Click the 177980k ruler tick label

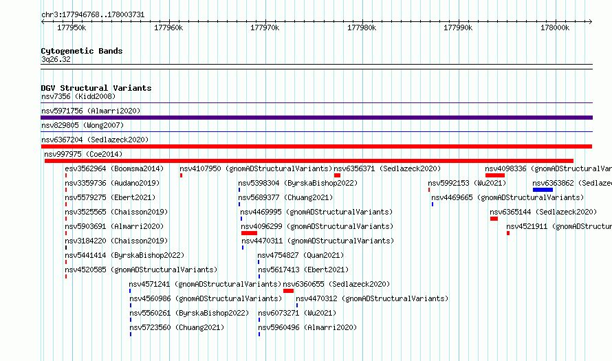pyautogui.click(x=362, y=28)
